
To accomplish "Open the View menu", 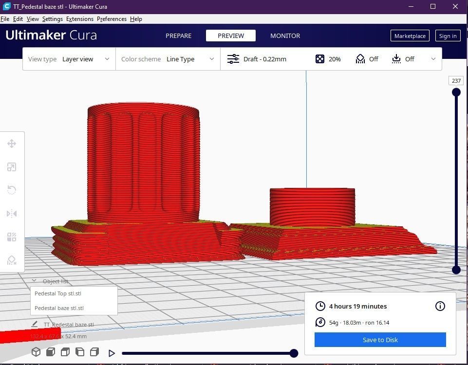I will (33, 19).
